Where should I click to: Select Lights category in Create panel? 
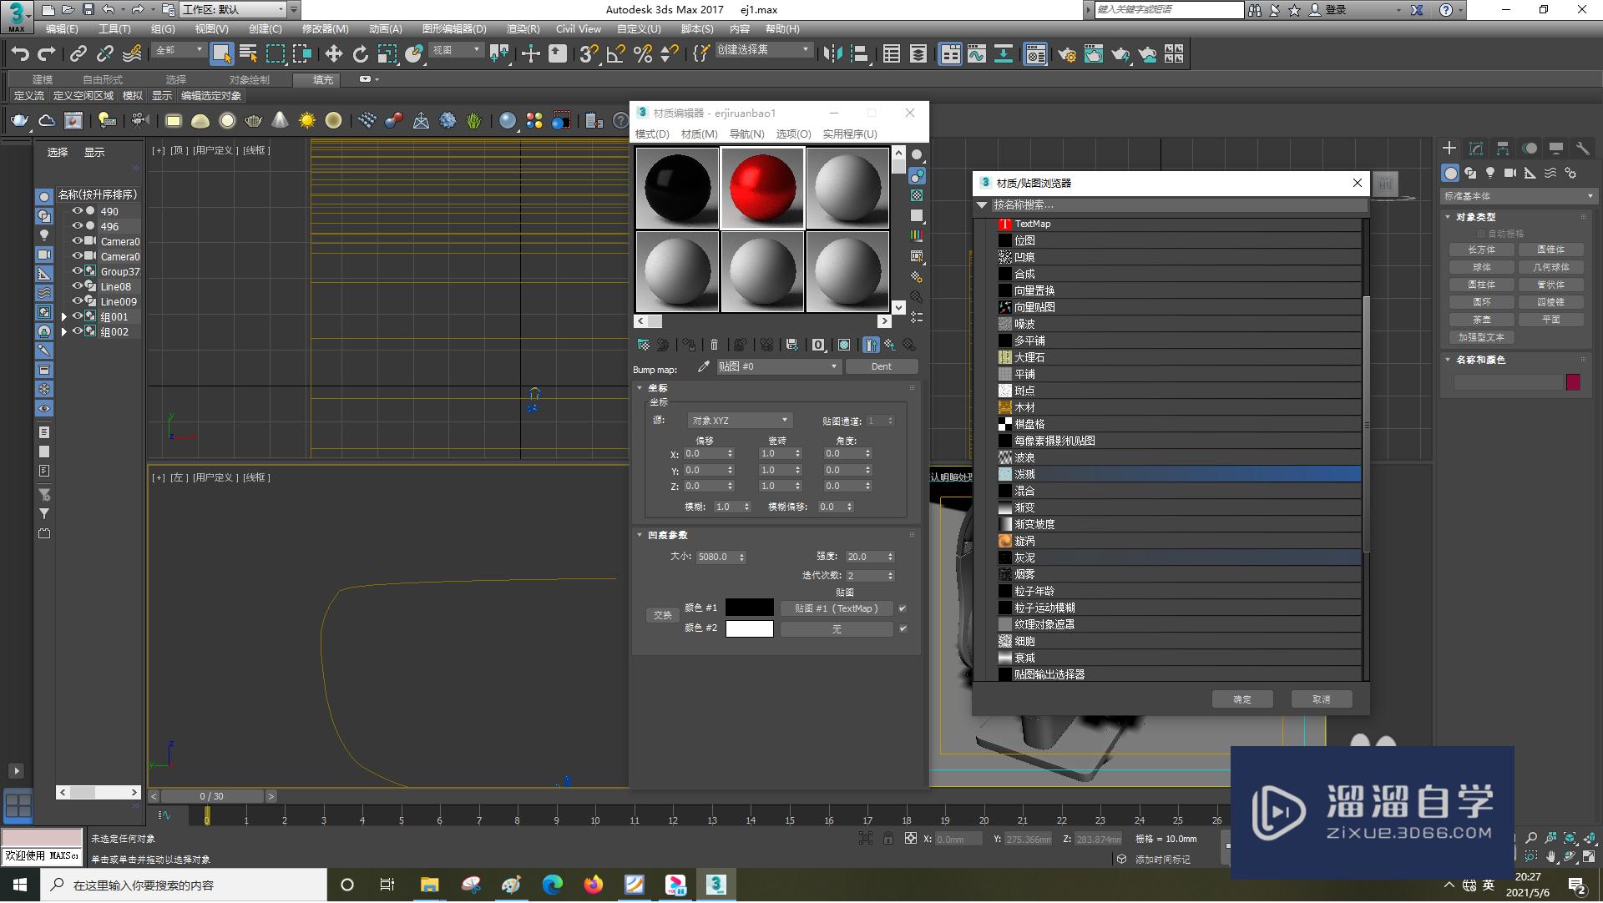tap(1490, 173)
